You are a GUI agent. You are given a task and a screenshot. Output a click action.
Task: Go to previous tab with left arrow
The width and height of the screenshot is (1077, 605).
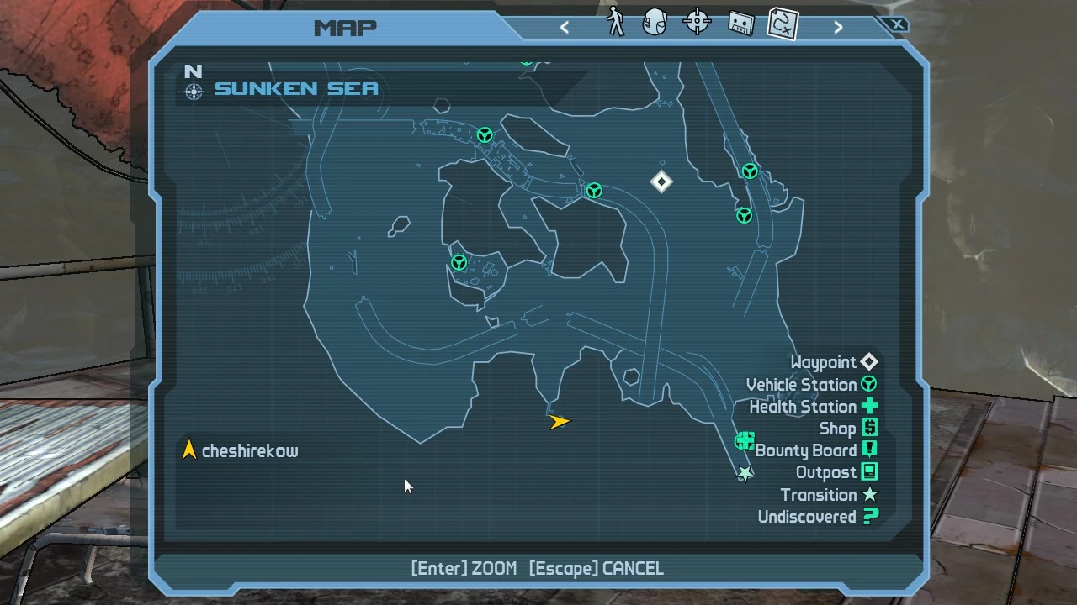tap(565, 28)
